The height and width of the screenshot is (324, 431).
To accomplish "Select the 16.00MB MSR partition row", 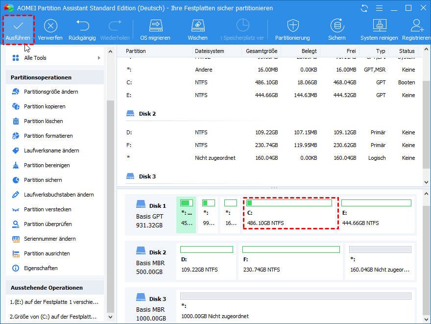I will (x=270, y=70).
